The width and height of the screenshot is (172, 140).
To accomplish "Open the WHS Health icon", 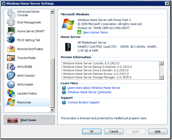I will (x=11, y=85).
